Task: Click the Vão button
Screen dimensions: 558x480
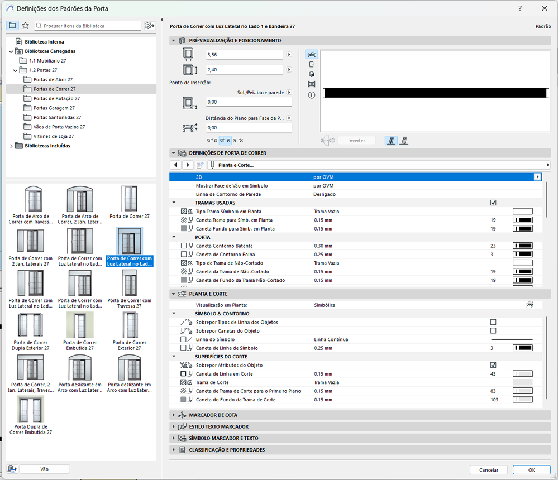Action: 45,469
